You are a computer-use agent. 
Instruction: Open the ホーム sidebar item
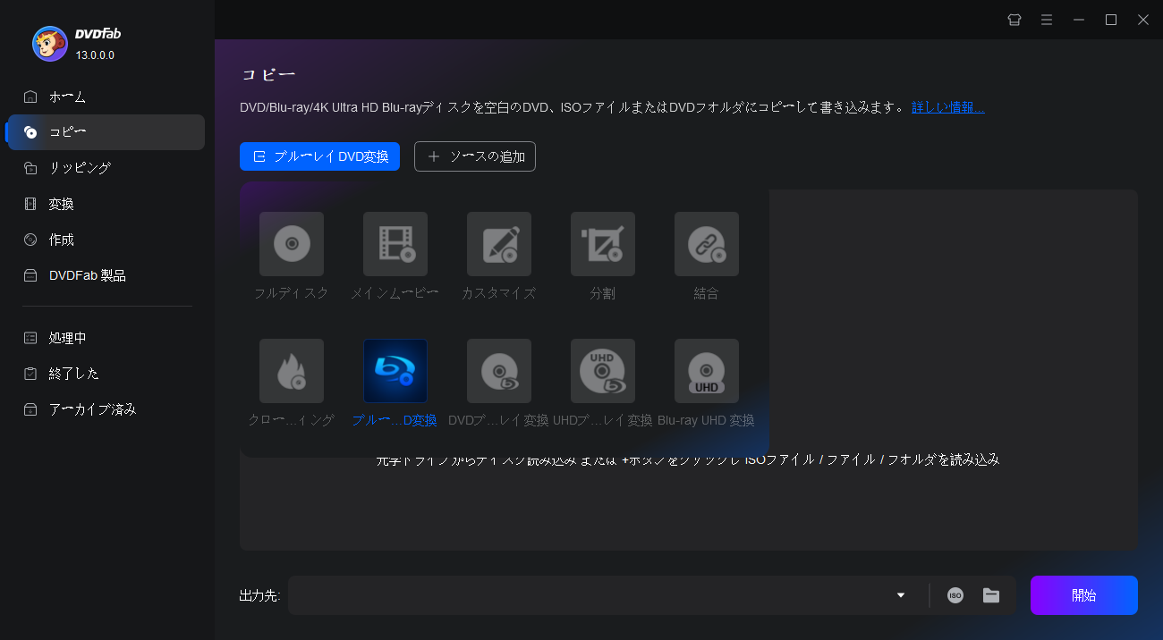[106, 97]
